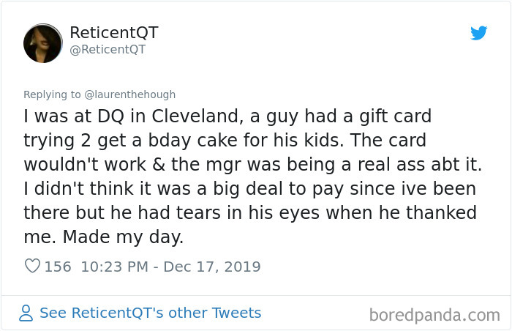Like the tweet with the heart icon
This screenshot has height=331, width=512.
pos(32,267)
